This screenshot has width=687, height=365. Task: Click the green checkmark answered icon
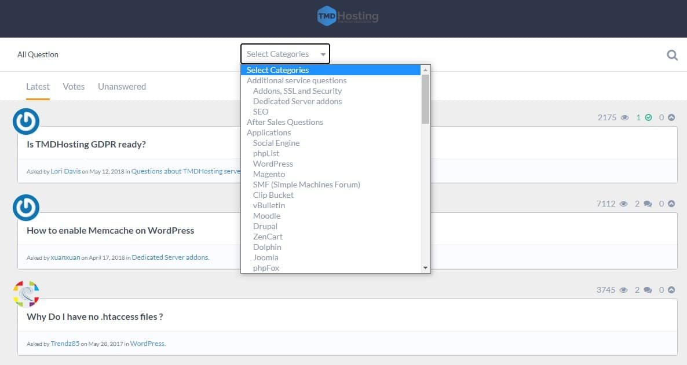click(648, 117)
